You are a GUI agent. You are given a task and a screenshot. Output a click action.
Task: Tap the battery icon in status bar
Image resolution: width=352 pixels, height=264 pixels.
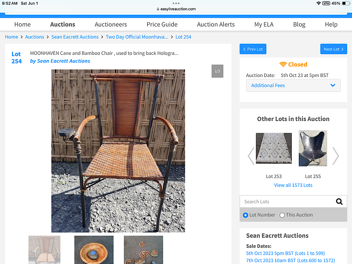pyautogui.click(x=345, y=3)
